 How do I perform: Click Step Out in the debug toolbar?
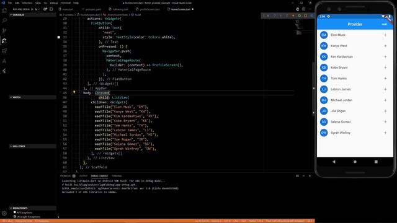point(287,15)
